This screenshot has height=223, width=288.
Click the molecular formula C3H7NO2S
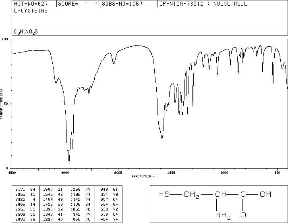pos(26,32)
